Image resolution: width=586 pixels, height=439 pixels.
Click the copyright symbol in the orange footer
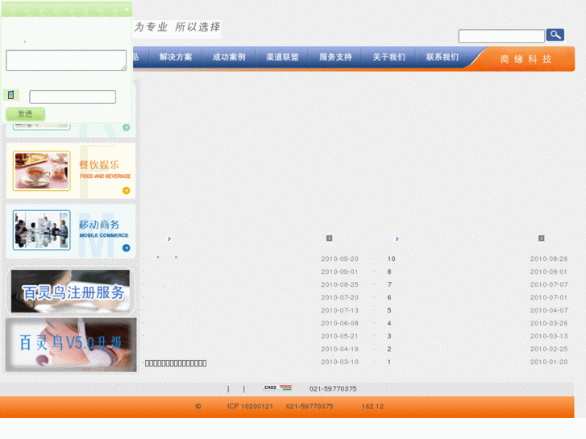(x=198, y=407)
